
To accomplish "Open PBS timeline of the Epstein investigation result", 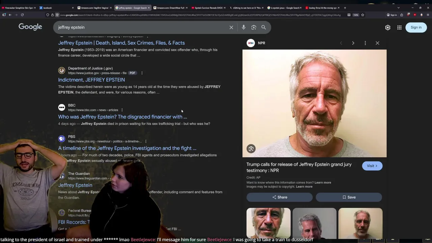I will (127, 148).
